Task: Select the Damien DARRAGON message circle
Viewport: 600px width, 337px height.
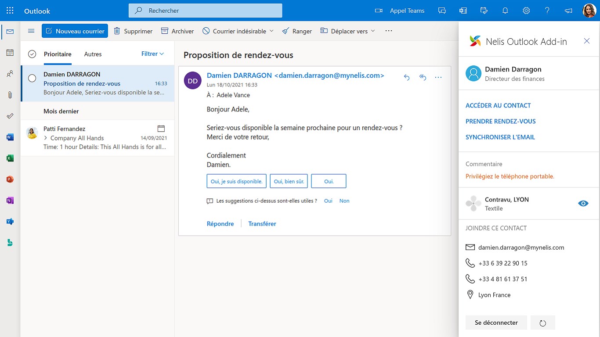Action: (x=32, y=78)
